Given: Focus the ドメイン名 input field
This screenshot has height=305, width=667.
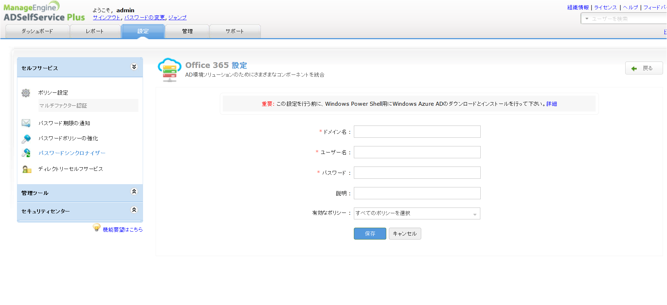Looking at the screenshot, I should pos(417,132).
